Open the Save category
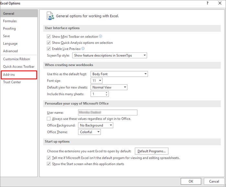The width and height of the screenshot is (226, 187). 19,36
